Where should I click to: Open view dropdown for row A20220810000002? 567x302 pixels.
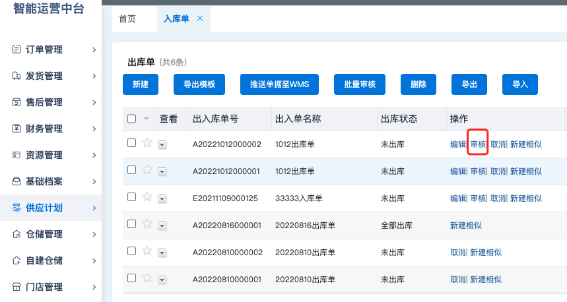[x=162, y=253]
